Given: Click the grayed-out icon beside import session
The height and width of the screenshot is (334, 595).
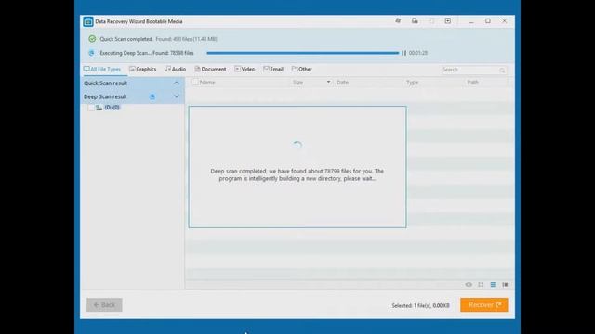Looking at the screenshot, I should tap(431, 20).
